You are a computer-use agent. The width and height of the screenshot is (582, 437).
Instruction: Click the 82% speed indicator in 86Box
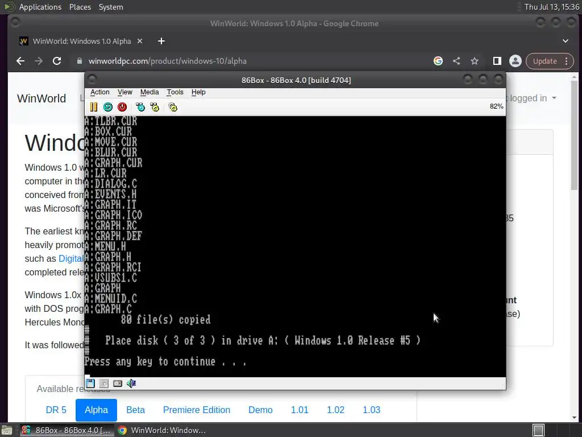(x=496, y=106)
